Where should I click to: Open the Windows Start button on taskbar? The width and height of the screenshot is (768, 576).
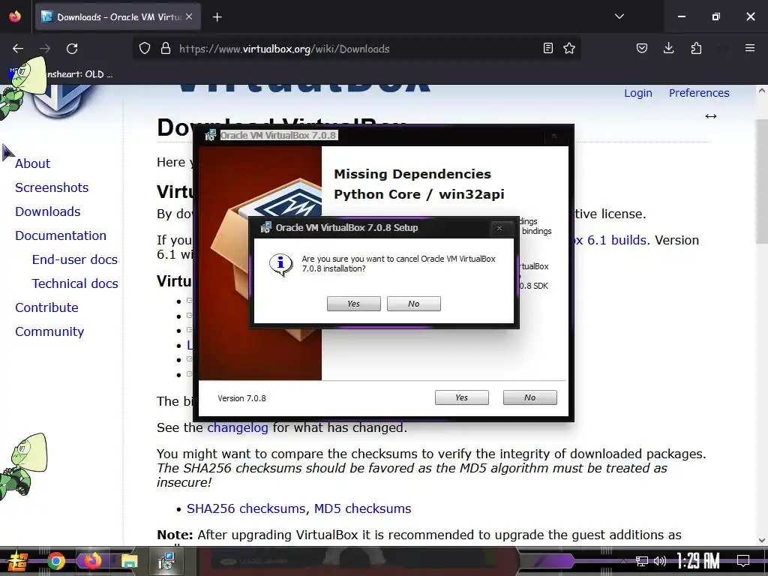coord(17,561)
